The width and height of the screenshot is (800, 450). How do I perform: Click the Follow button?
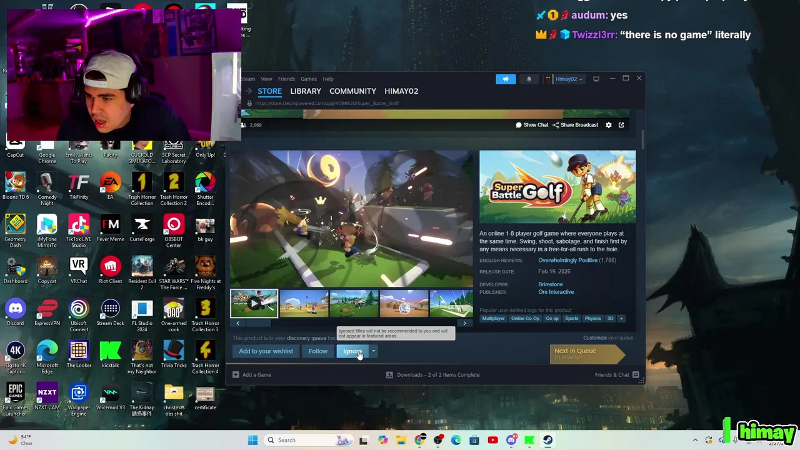[x=318, y=351]
